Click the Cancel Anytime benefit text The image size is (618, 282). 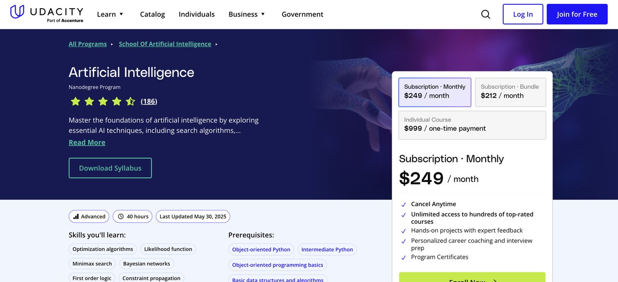click(434, 204)
